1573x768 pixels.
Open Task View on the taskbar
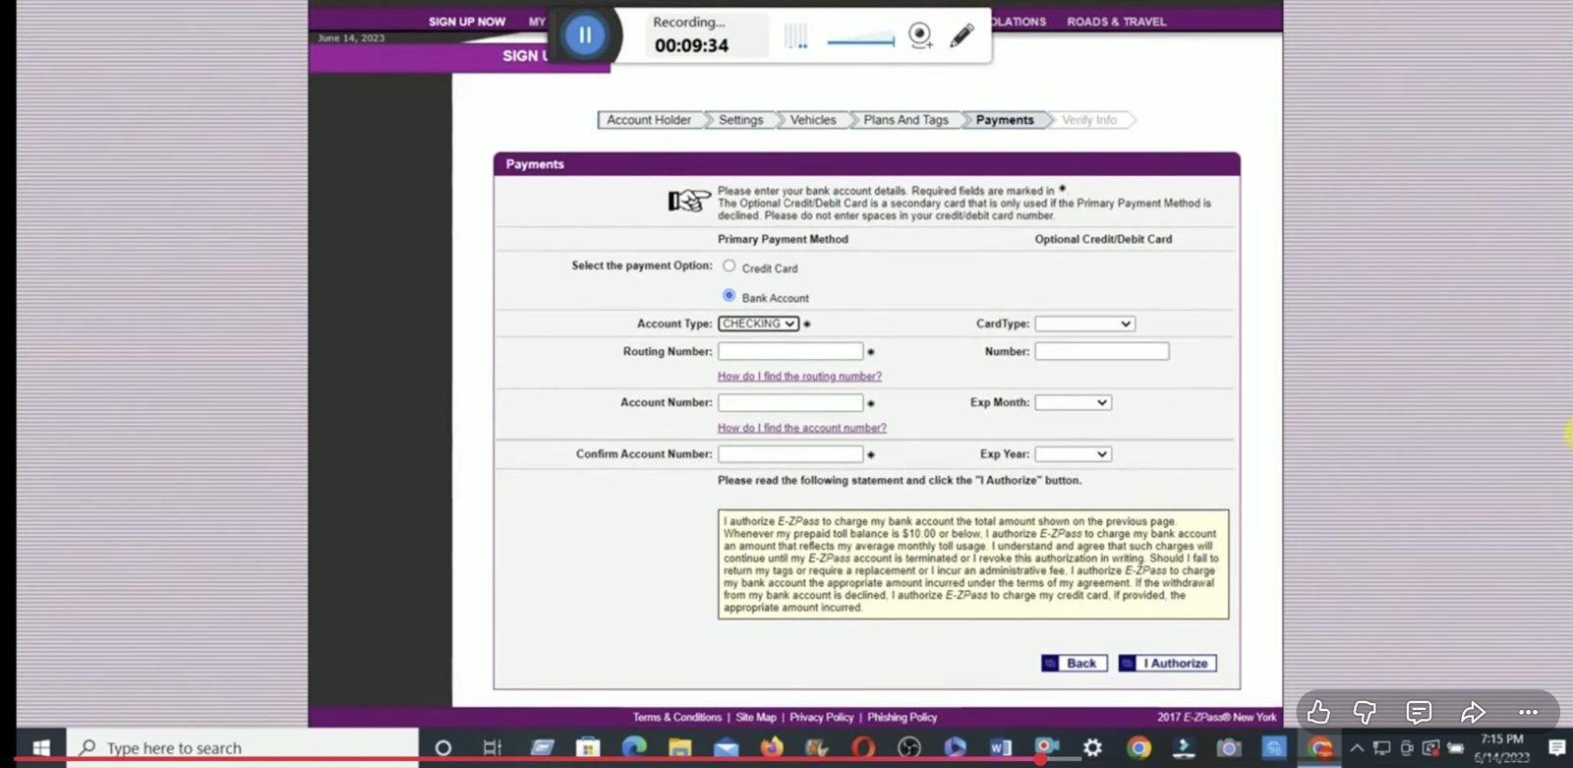[x=493, y=748]
